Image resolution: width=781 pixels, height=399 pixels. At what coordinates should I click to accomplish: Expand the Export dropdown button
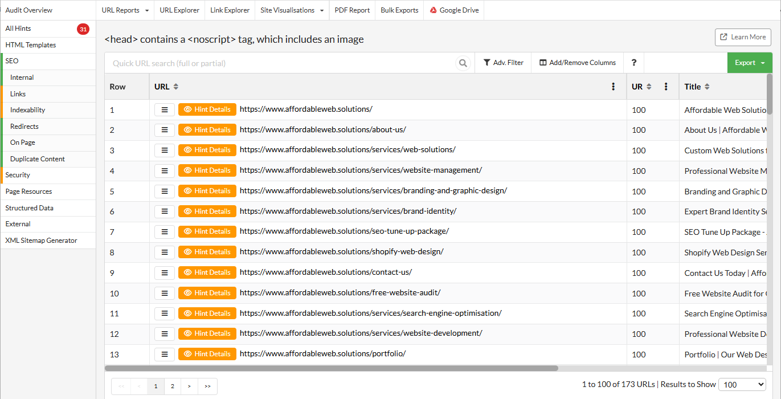click(749, 63)
